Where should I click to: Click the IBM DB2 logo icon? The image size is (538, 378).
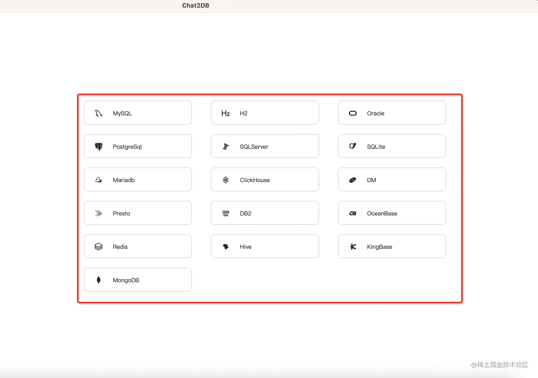coord(226,213)
